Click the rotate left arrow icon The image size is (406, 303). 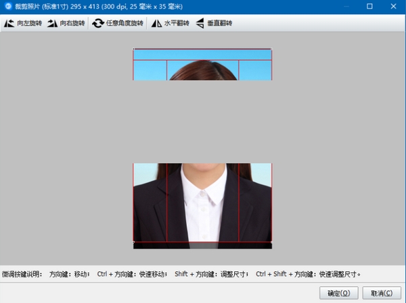[x=9, y=23]
